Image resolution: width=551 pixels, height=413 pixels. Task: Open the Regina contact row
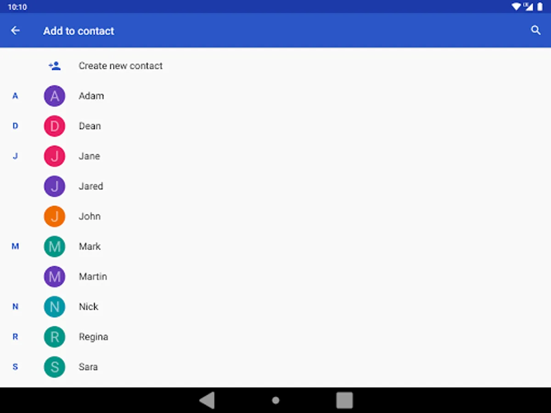tap(275, 337)
